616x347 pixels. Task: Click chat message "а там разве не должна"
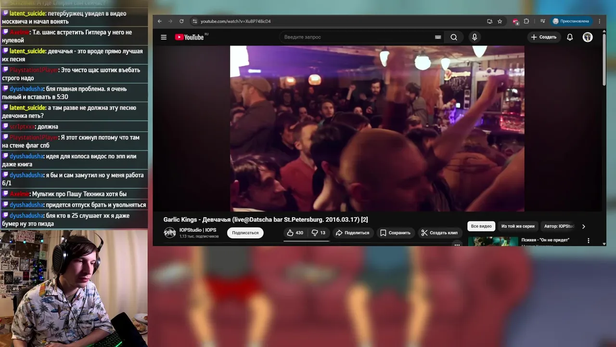[74, 112]
